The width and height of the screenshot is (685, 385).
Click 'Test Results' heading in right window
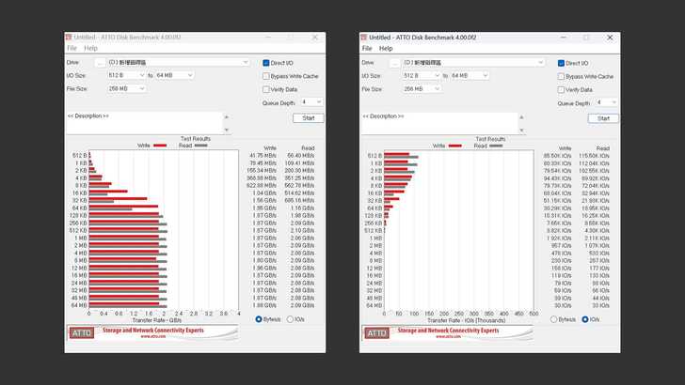point(490,139)
